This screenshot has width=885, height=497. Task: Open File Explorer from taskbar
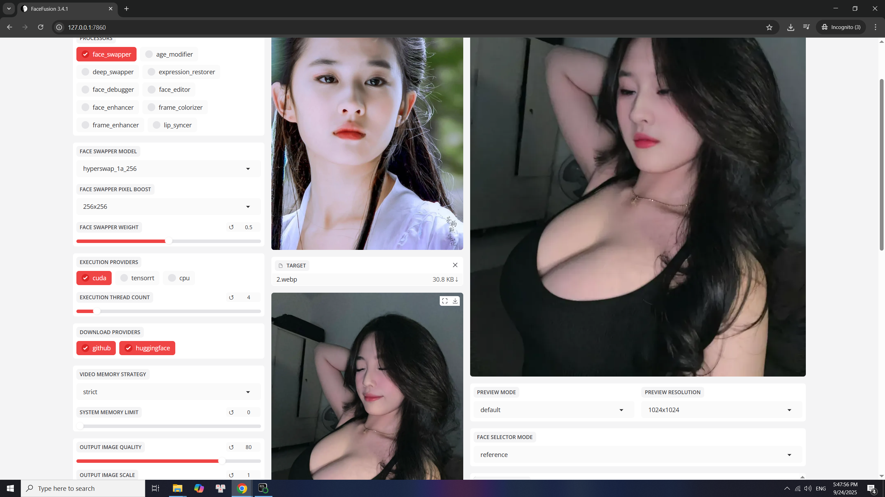click(177, 488)
